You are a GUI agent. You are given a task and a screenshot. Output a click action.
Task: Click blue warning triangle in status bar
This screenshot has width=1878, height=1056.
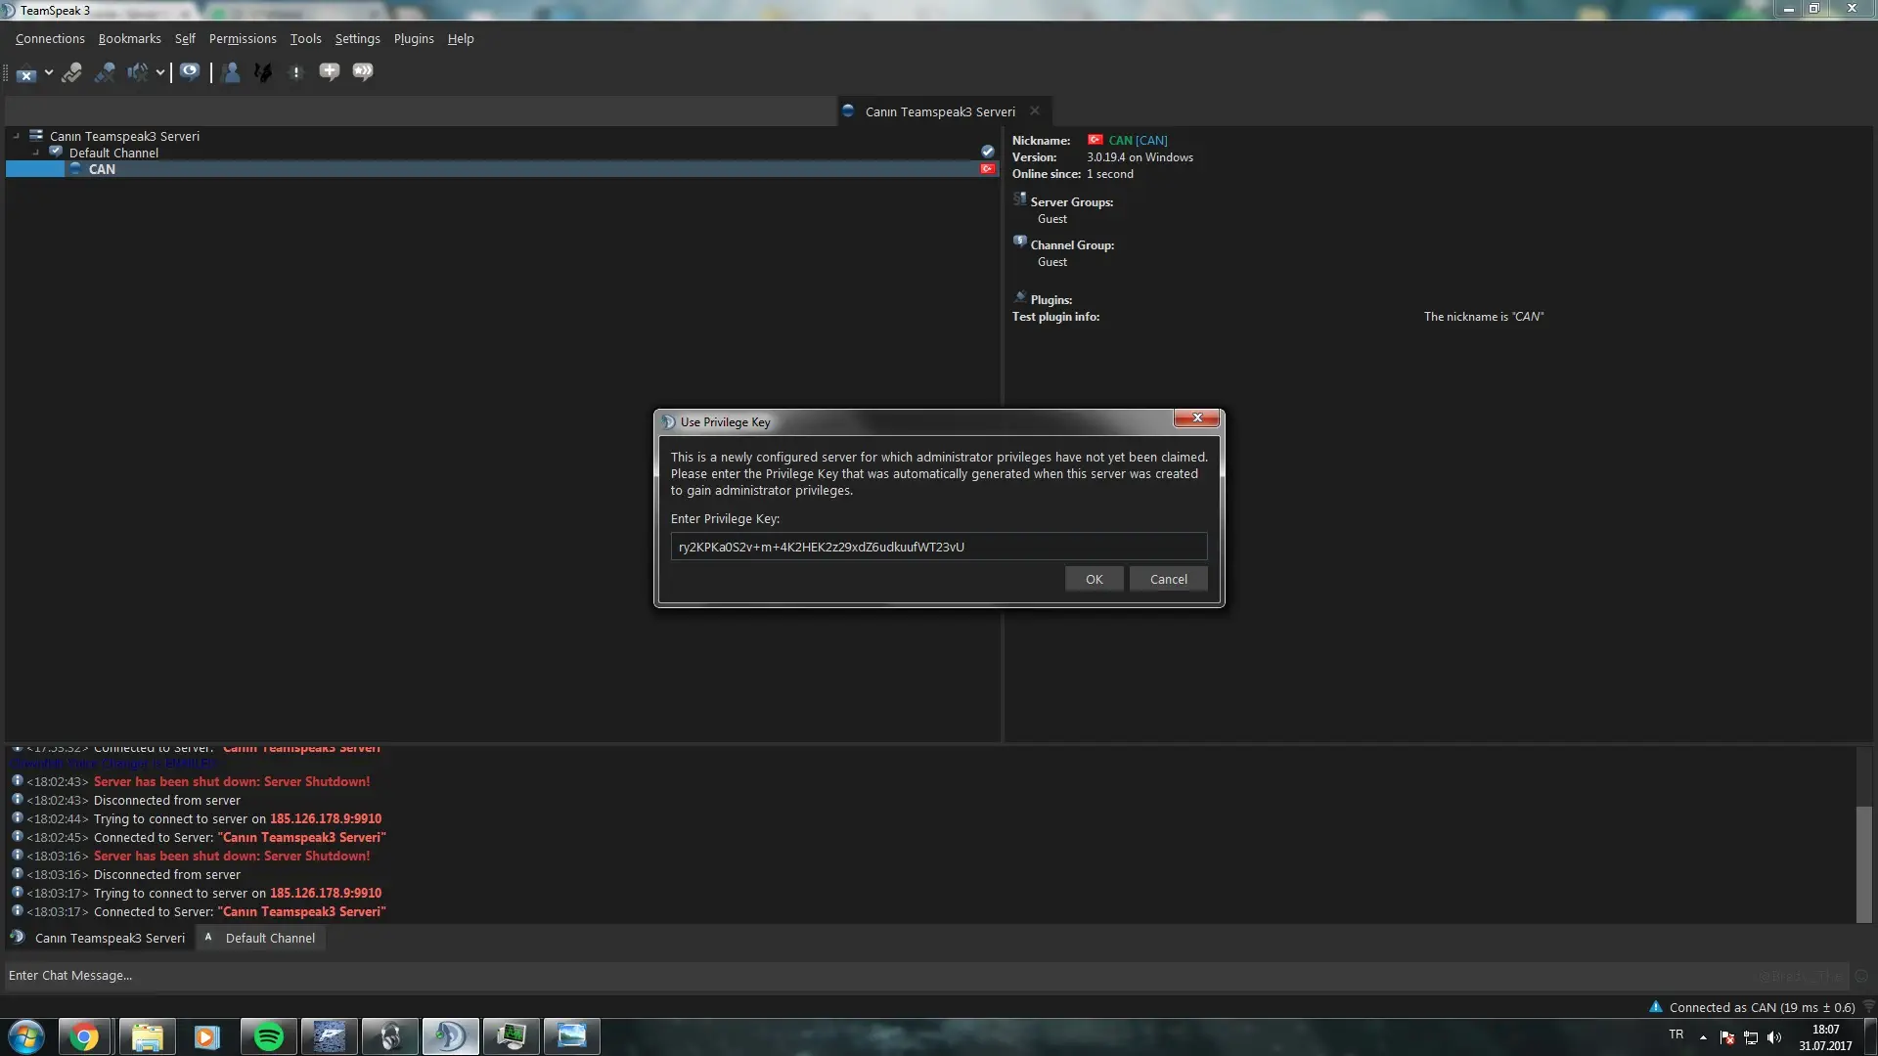[1655, 1007]
